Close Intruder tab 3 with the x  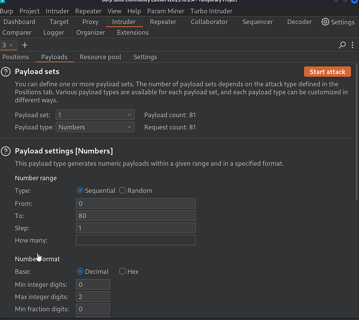(x=11, y=45)
